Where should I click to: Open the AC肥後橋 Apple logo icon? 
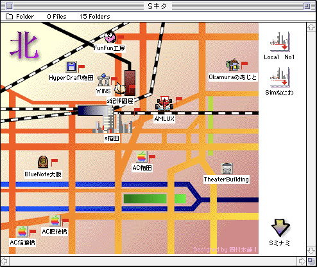click(x=55, y=221)
